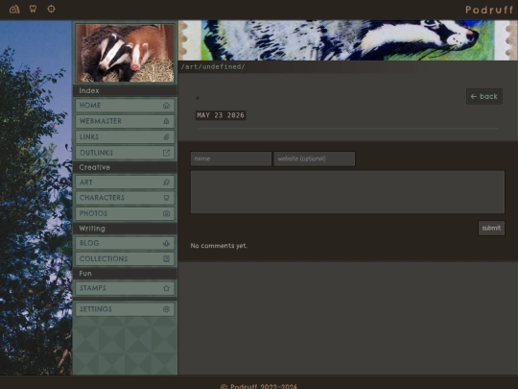Click the camera icon on the PHOTOS row

coord(166,213)
